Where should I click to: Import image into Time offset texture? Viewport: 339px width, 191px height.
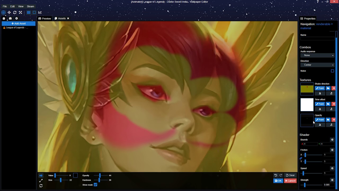pos(320,109)
